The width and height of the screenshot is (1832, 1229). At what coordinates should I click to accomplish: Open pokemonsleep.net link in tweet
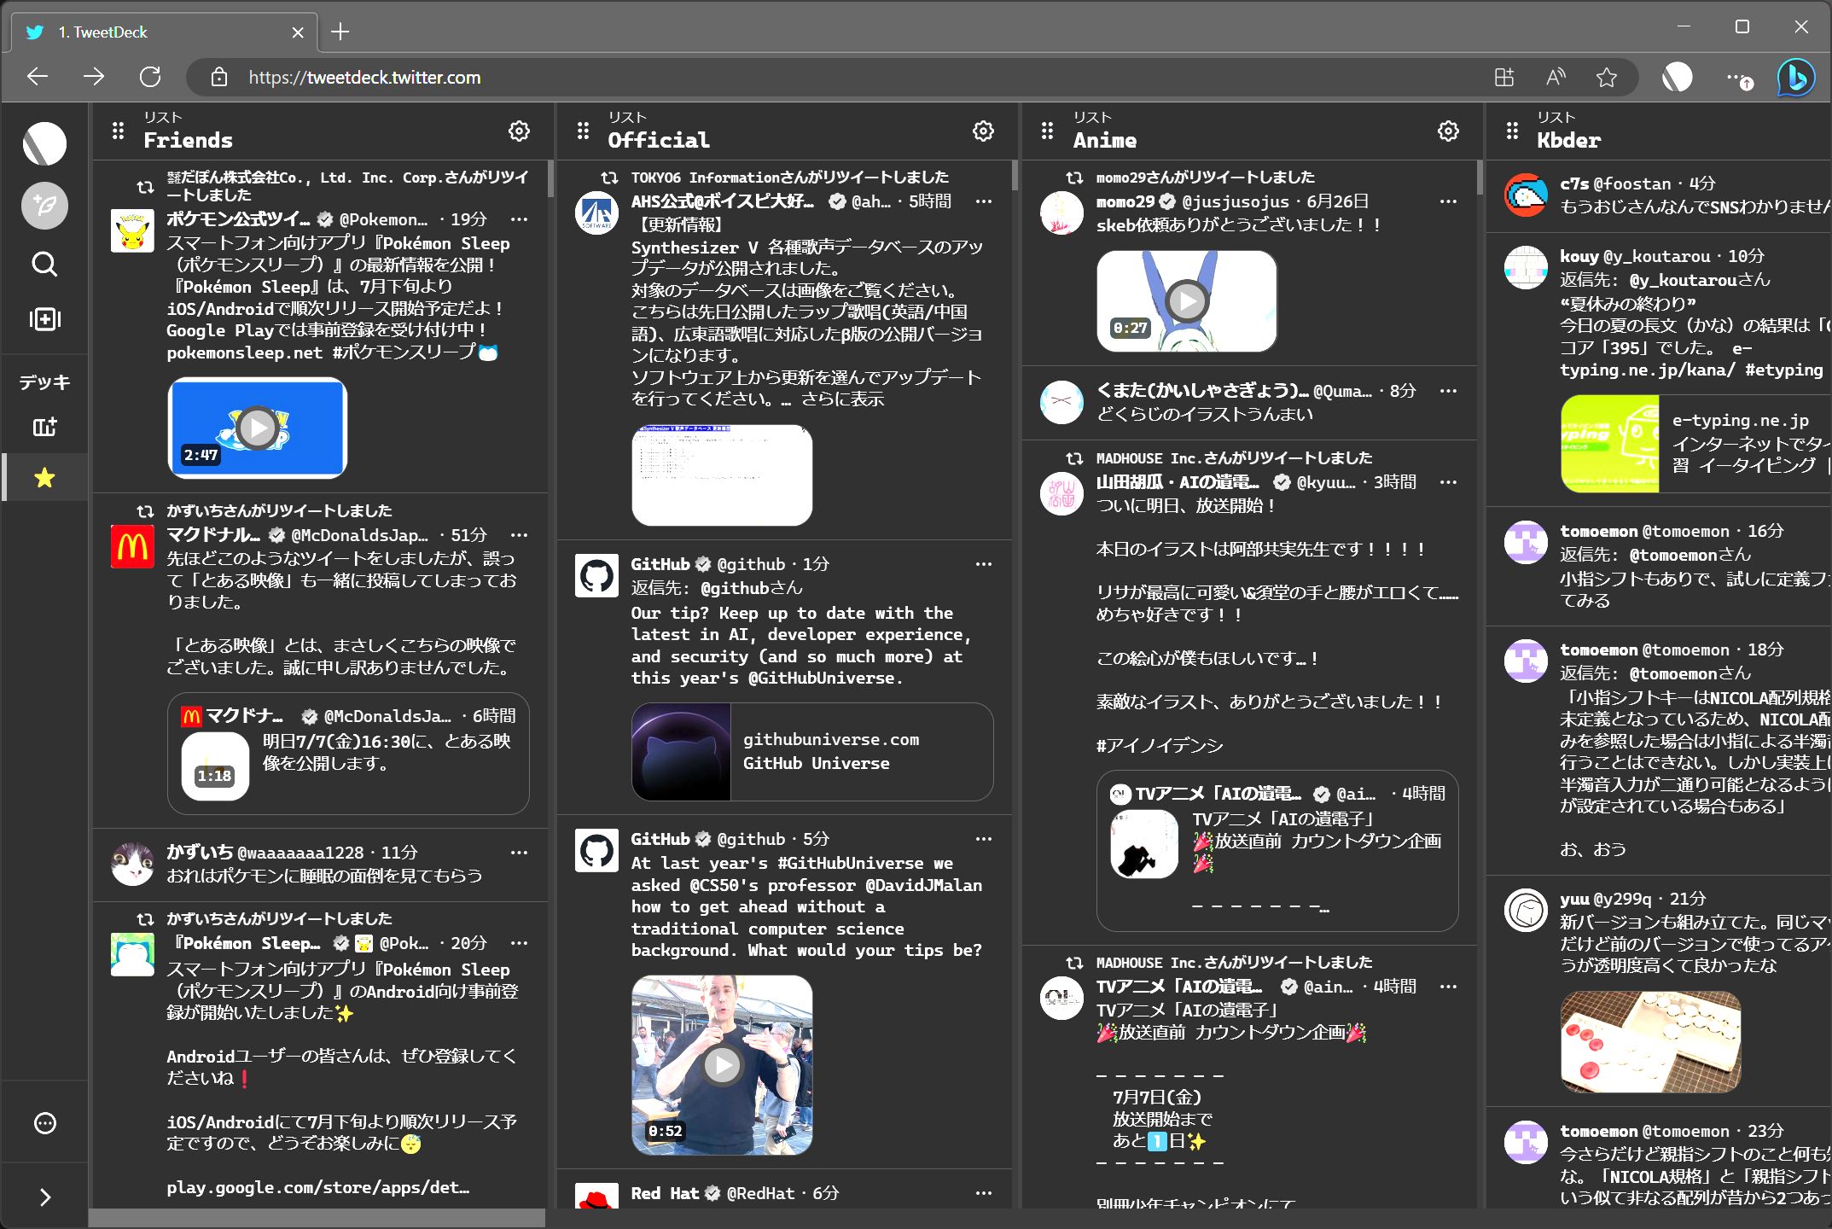pos(244,352)
